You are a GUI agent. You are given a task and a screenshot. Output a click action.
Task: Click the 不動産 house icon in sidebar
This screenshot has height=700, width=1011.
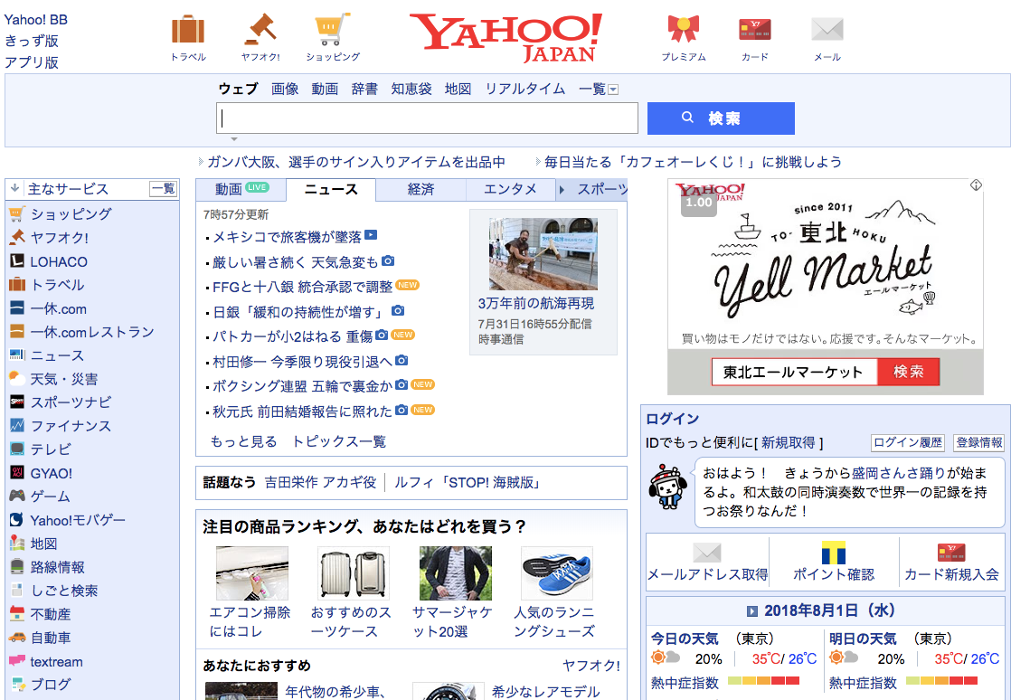point(17,613)
